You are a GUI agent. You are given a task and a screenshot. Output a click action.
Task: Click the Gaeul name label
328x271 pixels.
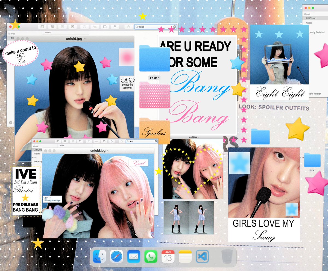[x=138, y=163]
